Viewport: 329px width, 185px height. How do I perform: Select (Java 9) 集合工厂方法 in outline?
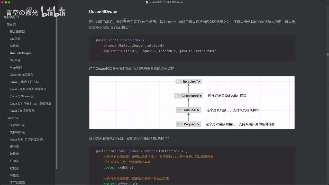pyautogui.click(x=24, y=82)
